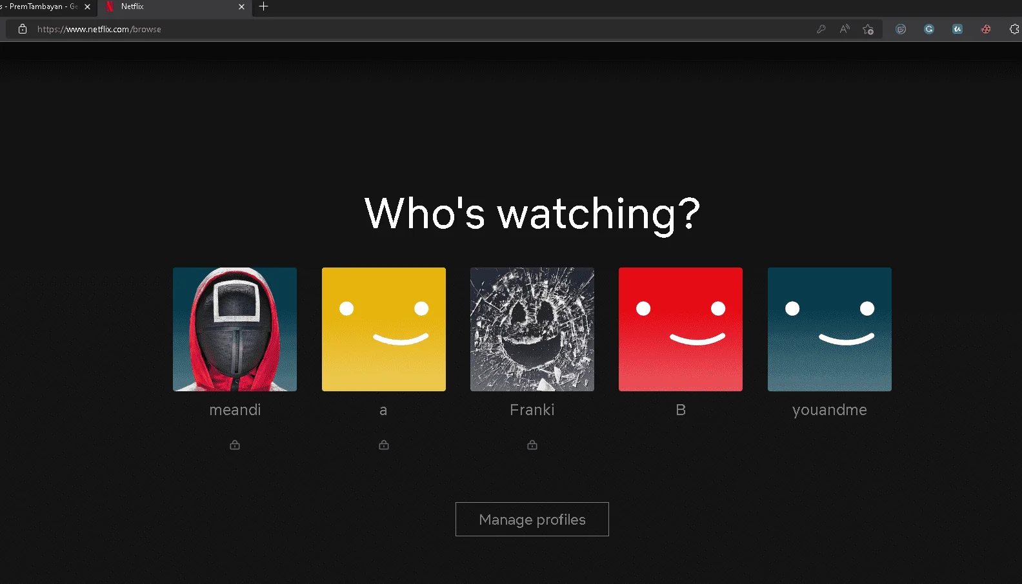The height and width of the screenshot is (584, 1022).
Task: Close the Netflix tab
Action: [241, 7]
